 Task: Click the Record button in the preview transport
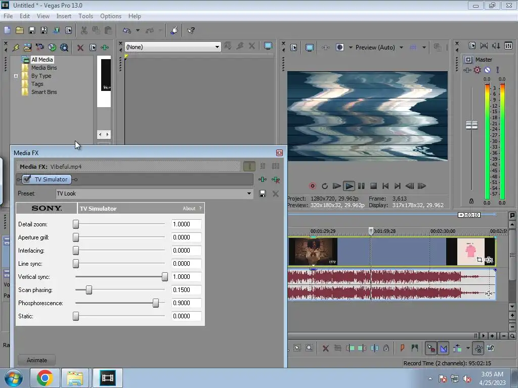point(312,186)
